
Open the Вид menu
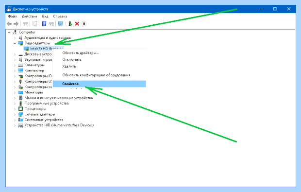coord(45,17)
